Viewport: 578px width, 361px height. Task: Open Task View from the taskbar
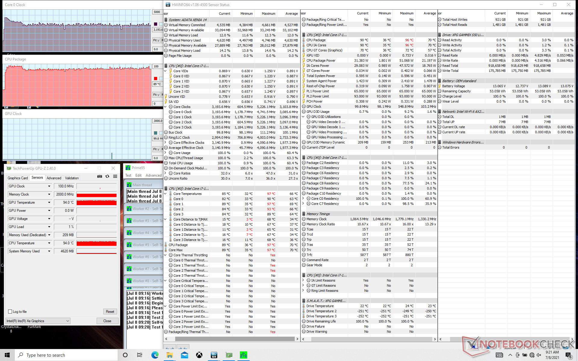point(140,355)
